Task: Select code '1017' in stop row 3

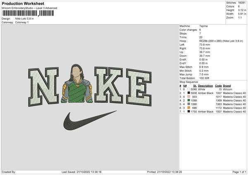Action: [x=219, y=97]
